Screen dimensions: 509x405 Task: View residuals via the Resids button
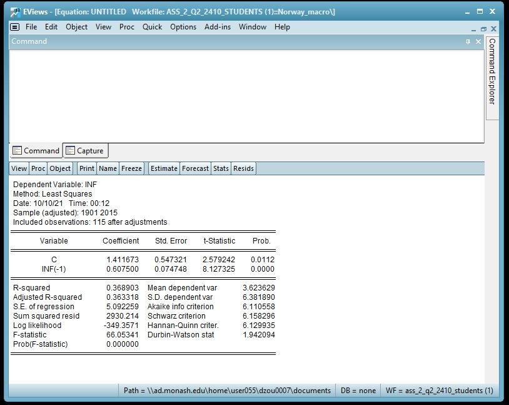243,168
